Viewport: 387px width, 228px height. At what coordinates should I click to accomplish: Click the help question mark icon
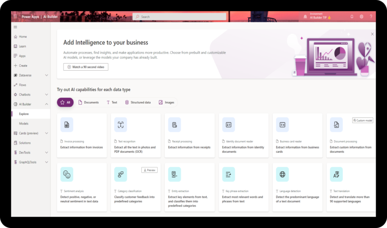371,17
